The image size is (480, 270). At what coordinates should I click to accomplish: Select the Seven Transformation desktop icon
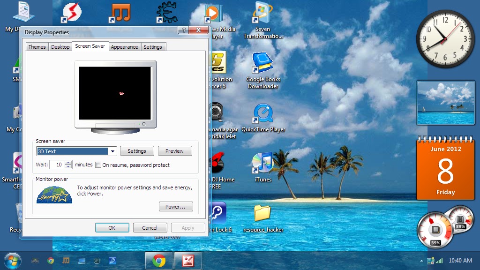click(x=263, y=21)
